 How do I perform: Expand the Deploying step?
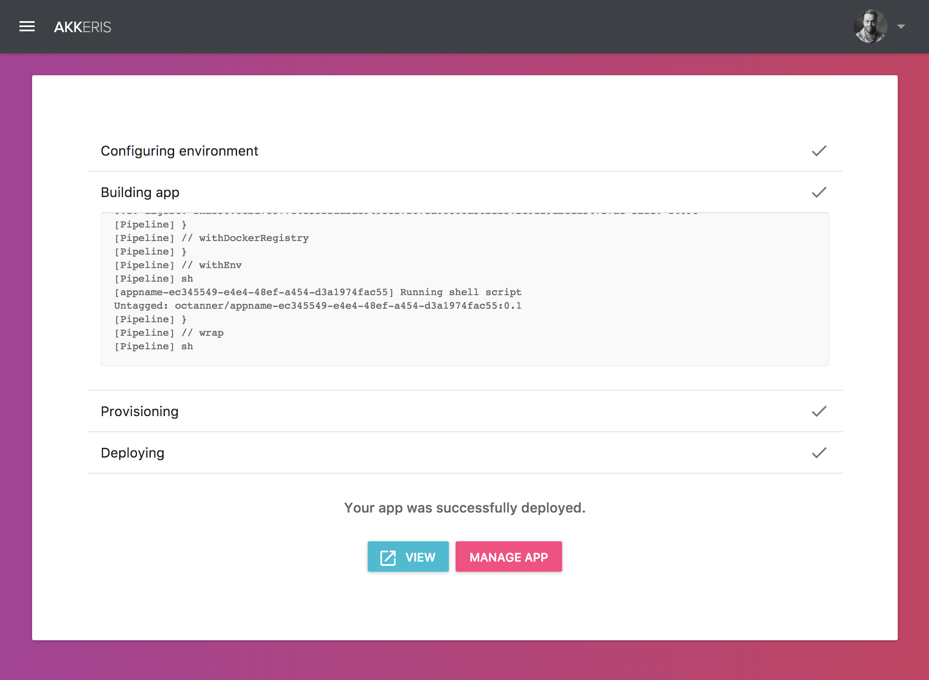pyautogui.click(x=464, y=453)
